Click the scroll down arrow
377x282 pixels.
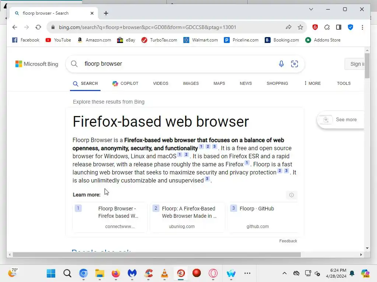[x=367, y=248]
